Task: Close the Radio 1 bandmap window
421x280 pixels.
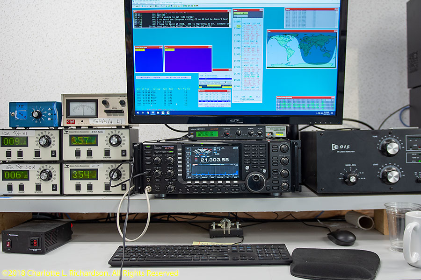Action: click(x=261, y=10)
